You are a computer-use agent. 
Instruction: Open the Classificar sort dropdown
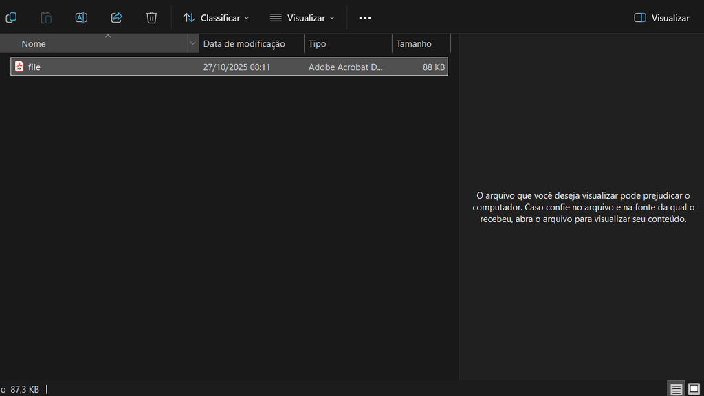point(216,18)
